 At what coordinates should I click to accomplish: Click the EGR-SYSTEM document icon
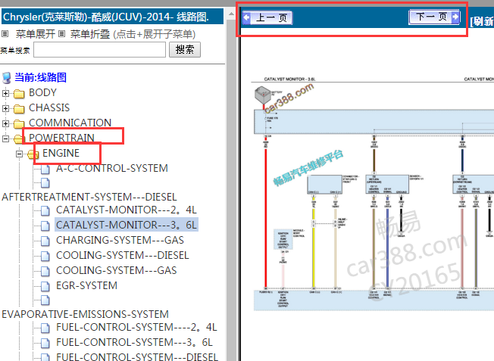point(45,286)
